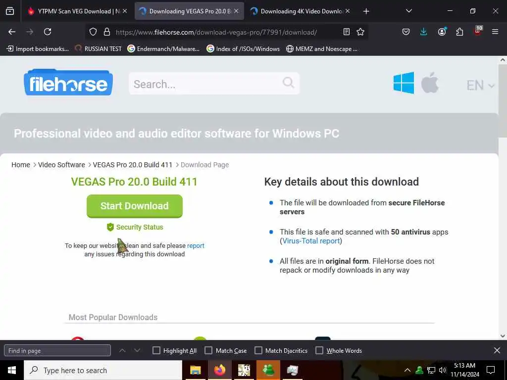Click the search magnifier on FileHorse
The image size is (507, 380).
pyautogui.click(x=288, y=83)
